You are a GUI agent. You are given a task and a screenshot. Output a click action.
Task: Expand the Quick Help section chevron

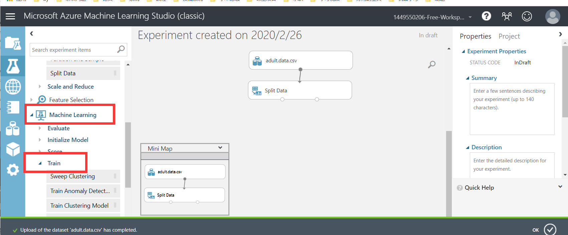point(560,187)
